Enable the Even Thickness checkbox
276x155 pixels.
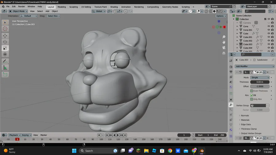[x=251, y=91]
